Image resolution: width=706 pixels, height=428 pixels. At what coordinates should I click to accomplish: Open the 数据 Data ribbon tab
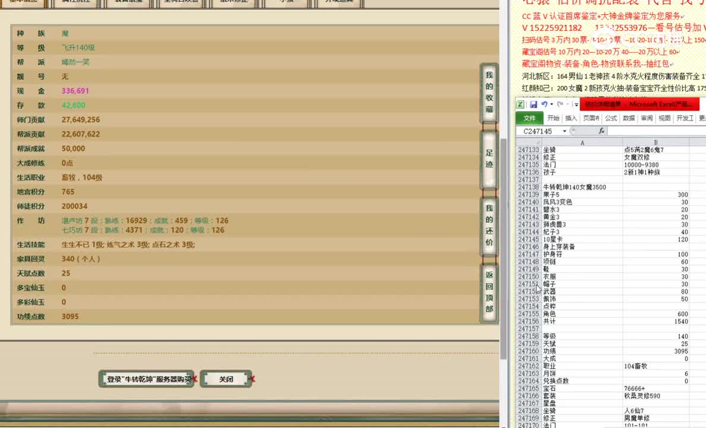click(629, 118)
